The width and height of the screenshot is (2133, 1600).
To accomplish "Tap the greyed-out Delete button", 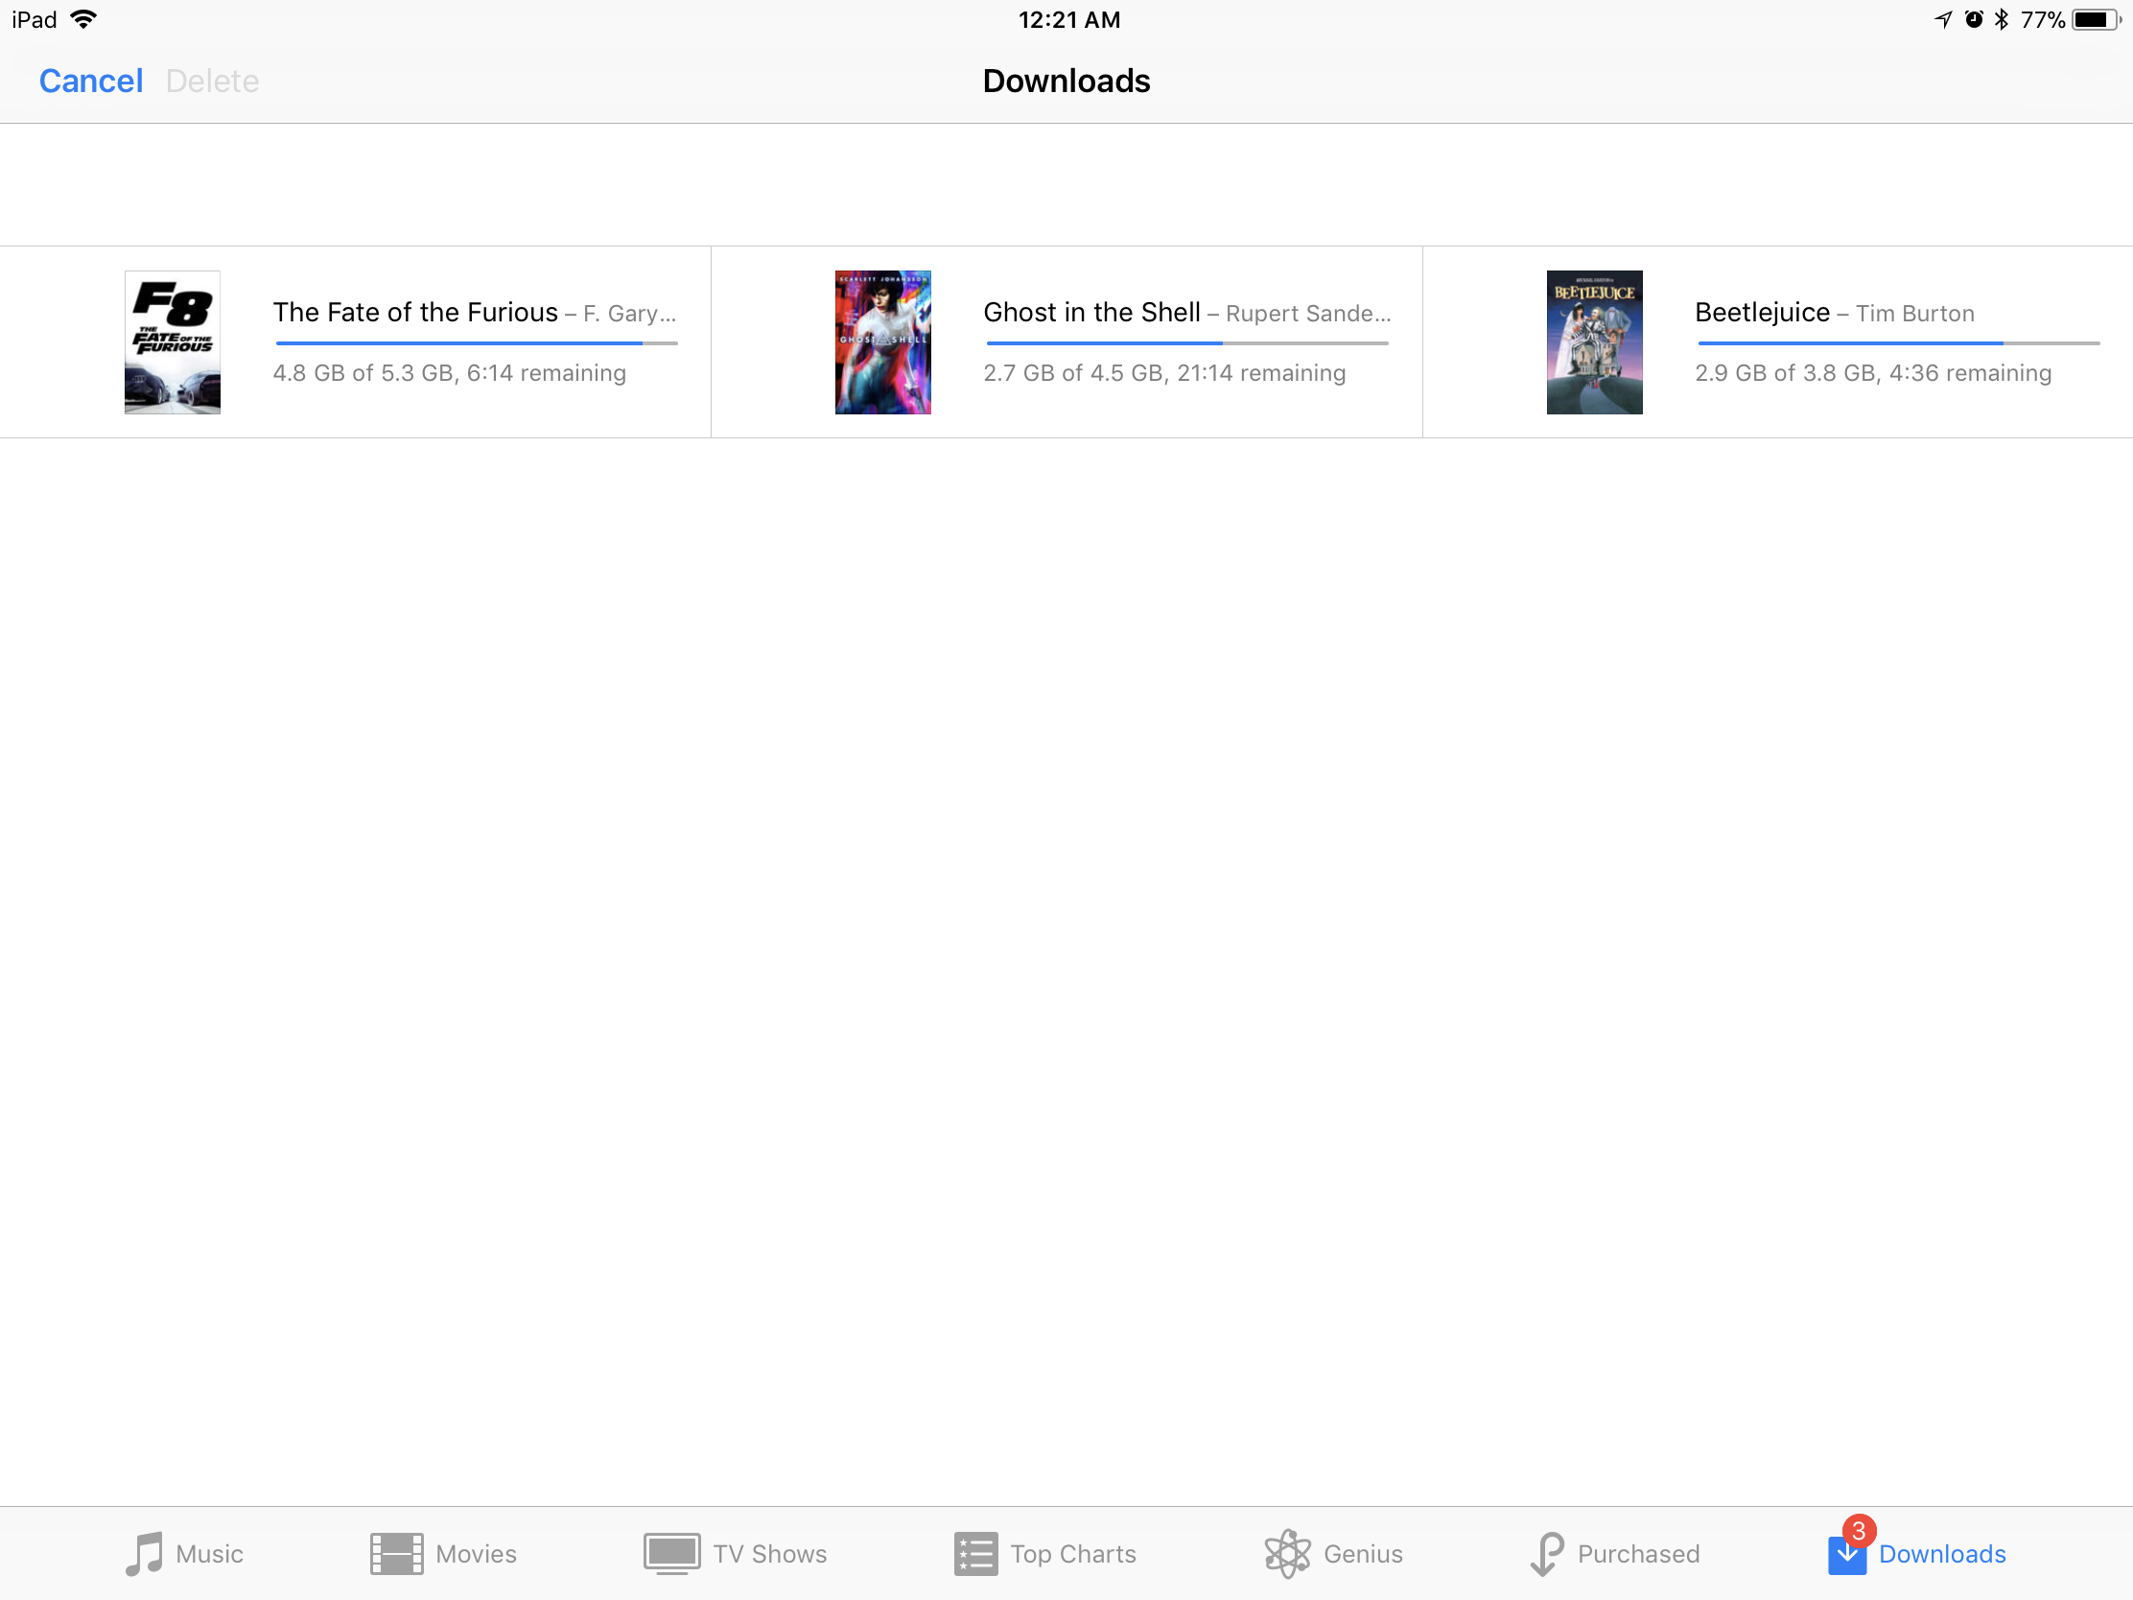I will coord(212,81).
